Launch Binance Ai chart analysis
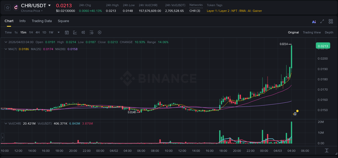Viewport: 338px width, 158px height. [314, 21]
